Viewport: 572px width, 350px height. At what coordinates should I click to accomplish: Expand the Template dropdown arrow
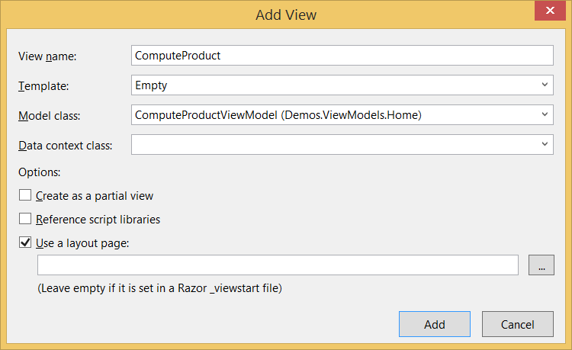pyautogui.click(x=545, y=85)
